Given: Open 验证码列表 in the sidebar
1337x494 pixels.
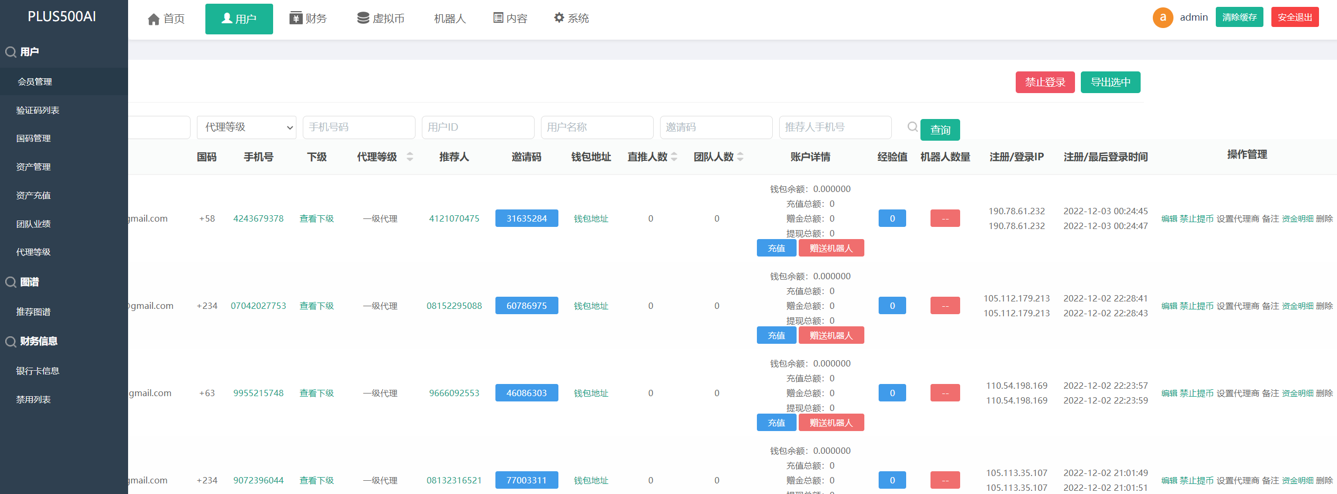Looking at the screenshot, I should tap(38, 110).
